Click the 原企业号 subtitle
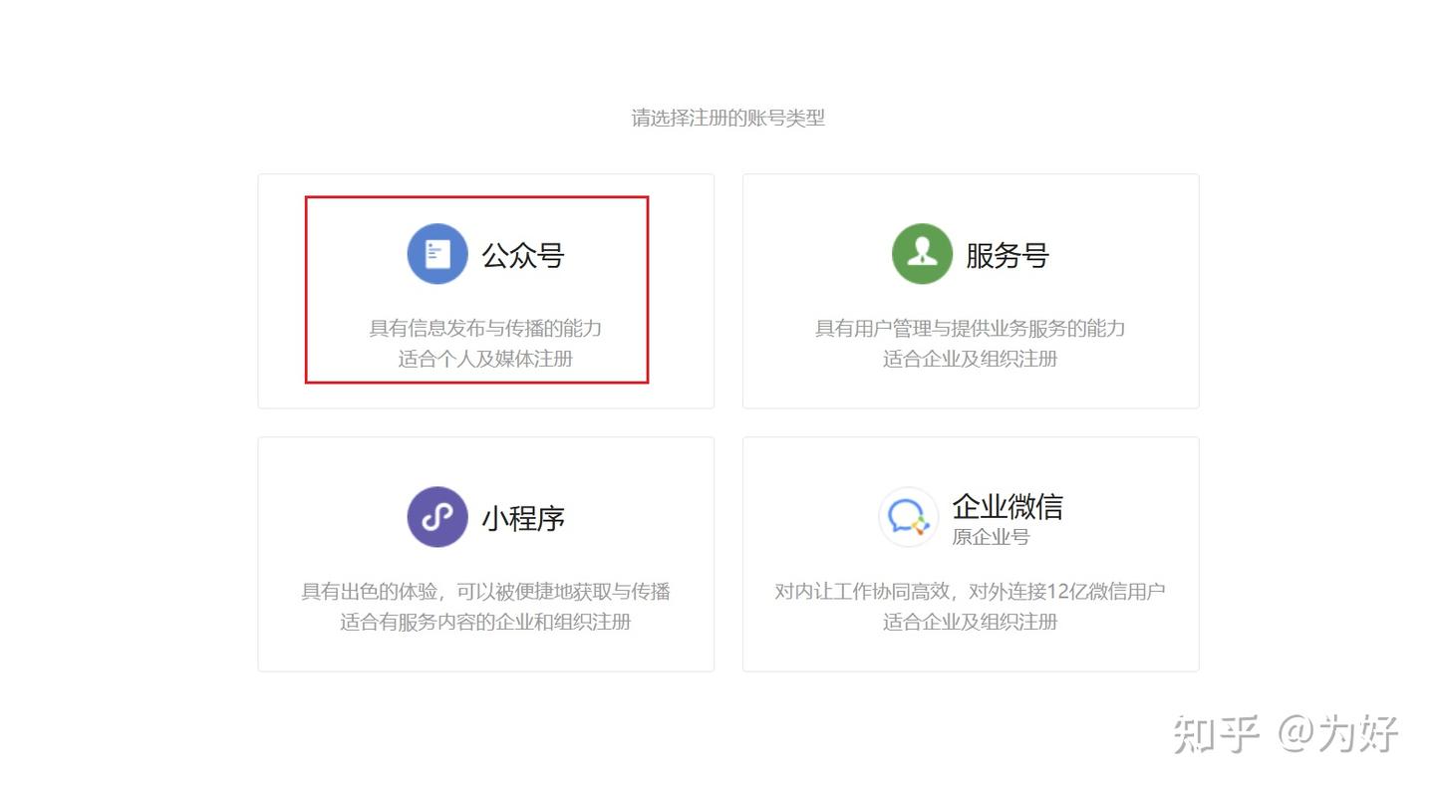Image resolution: width=1435 pixels, height=793 pixels. click(x=991, y=537)
